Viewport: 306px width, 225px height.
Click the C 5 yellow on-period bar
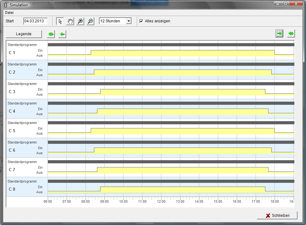pyautogui.click(x=183, y=131)
